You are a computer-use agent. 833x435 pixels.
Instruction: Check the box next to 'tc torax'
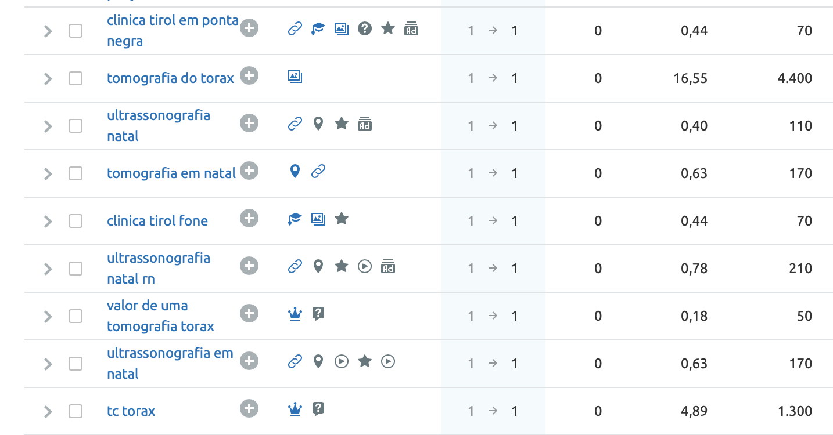[x=76, y=411]
